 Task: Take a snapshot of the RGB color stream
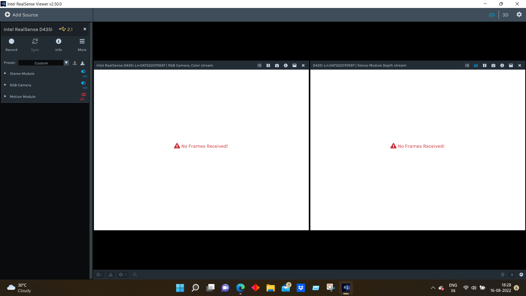pos(277,66)
